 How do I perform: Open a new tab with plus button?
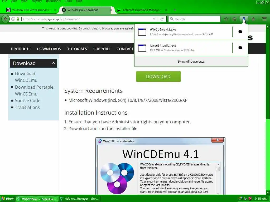click(x=175, y=10)
